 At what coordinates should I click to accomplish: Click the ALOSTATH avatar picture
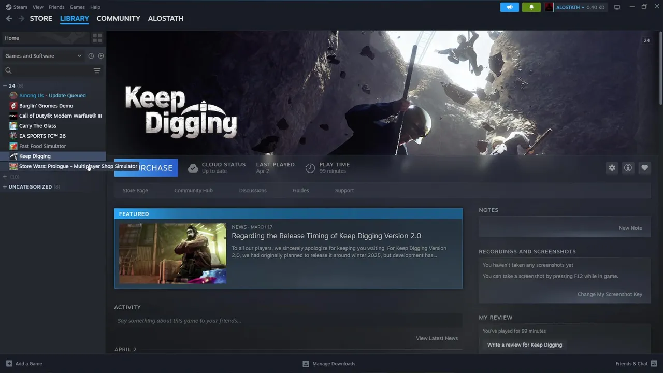pyautogui.click(x=549, y=7)
